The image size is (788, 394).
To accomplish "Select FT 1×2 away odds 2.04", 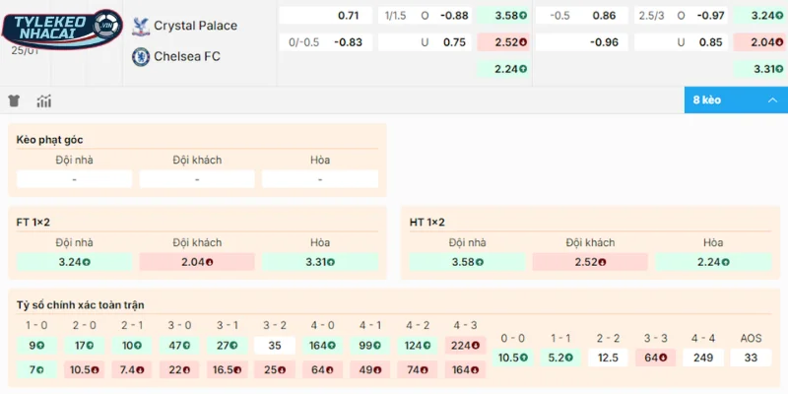I will pyautogui.click(x=197, y=262).
